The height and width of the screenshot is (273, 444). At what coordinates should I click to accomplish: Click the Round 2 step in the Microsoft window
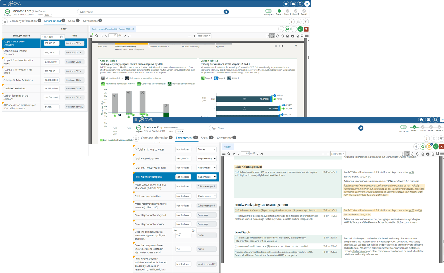[x=287, y=11]
